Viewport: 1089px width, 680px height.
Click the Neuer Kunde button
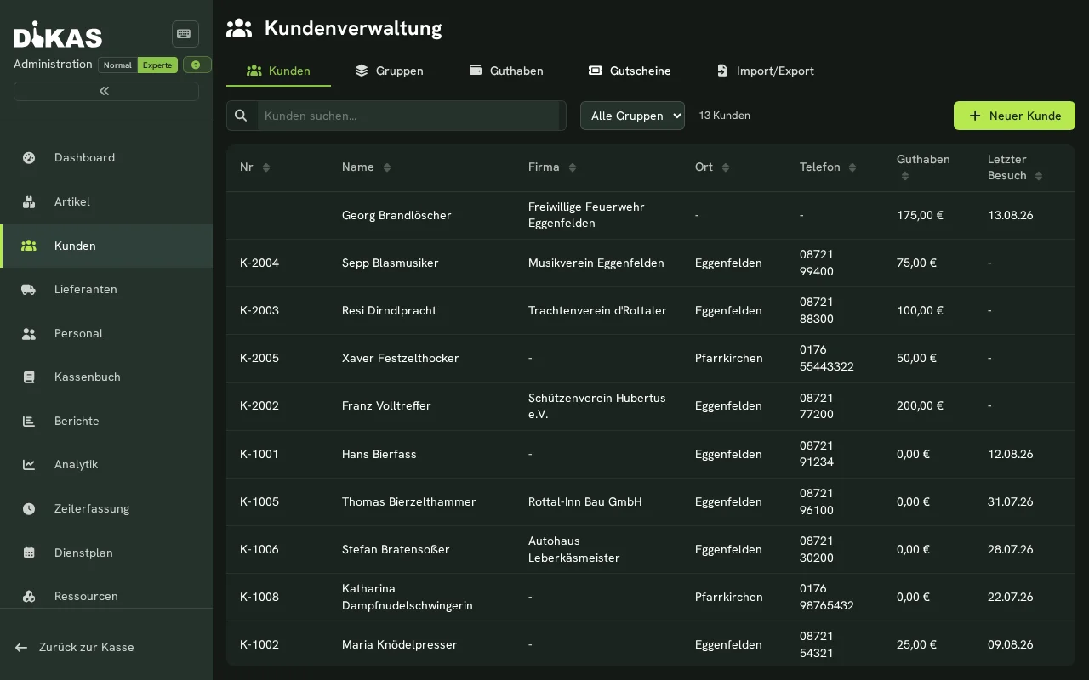[1014, 116]
